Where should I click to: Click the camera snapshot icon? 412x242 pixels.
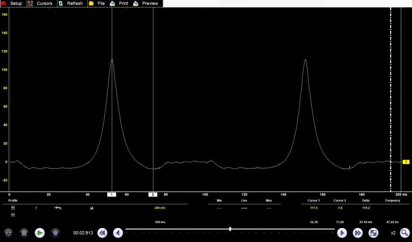(8, 233)
